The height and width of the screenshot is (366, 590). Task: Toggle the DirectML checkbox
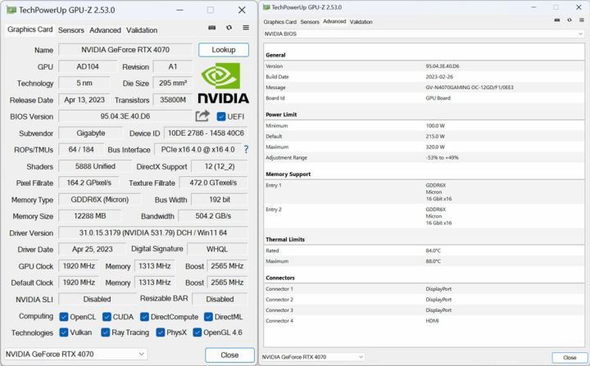pyautogui.click(x=208, y=317)
